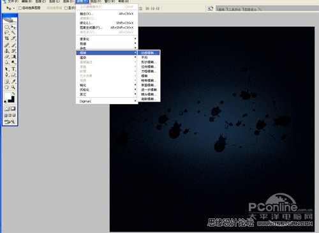Click the feather Adobe Online toolbox header
This screenshot has height=233, width=319.
[x=10, y=20]
